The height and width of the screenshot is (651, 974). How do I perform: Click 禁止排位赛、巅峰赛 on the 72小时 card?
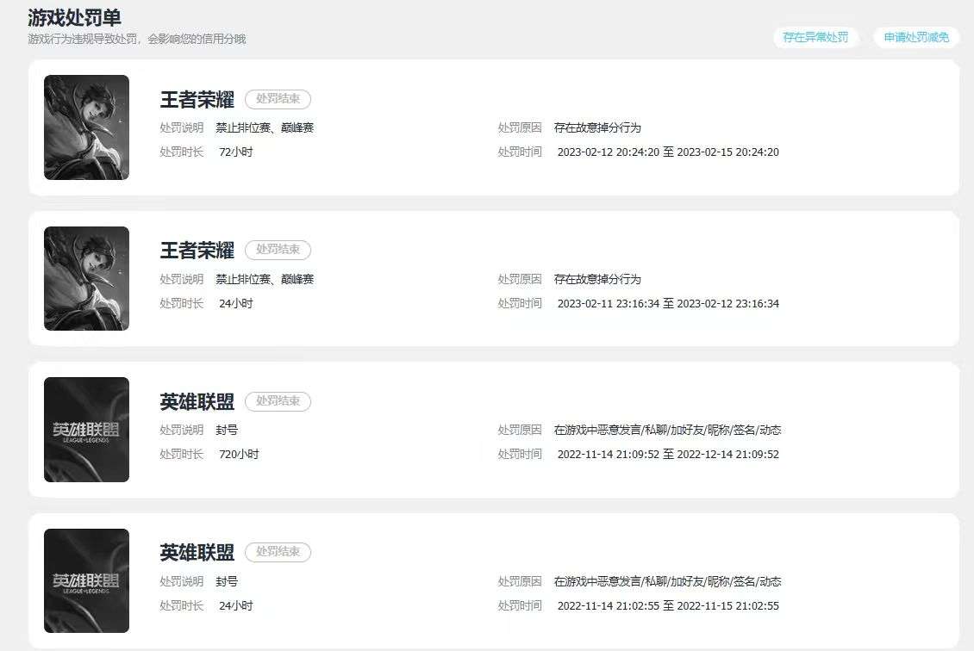pyautogui.click(x=265, y=127)
